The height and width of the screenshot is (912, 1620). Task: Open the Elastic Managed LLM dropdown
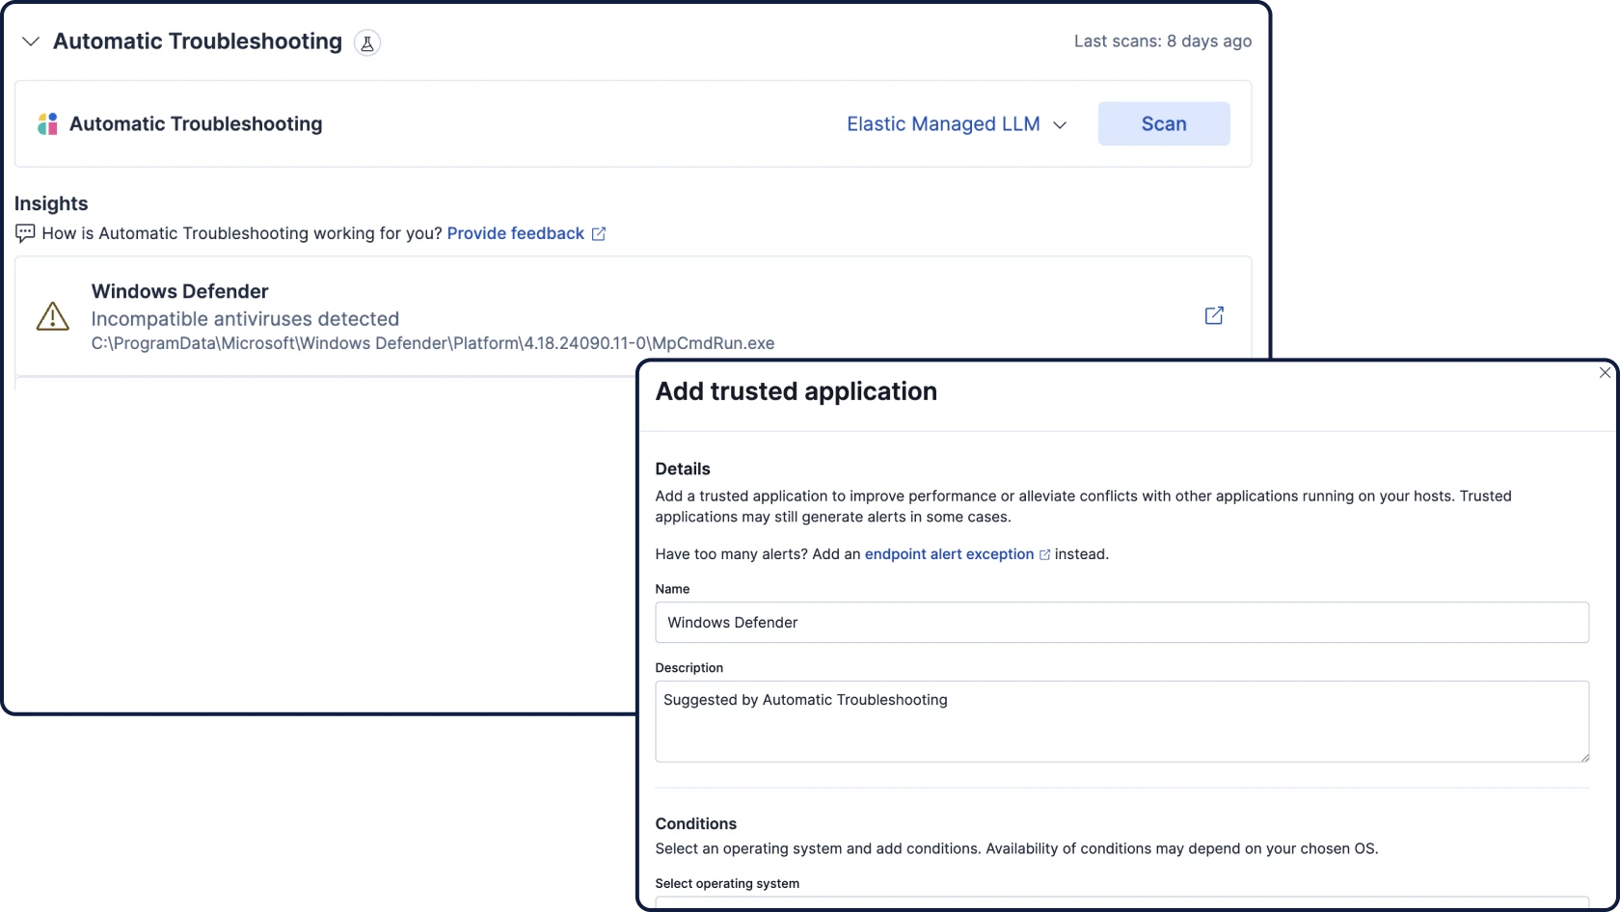tap(957, 124)
